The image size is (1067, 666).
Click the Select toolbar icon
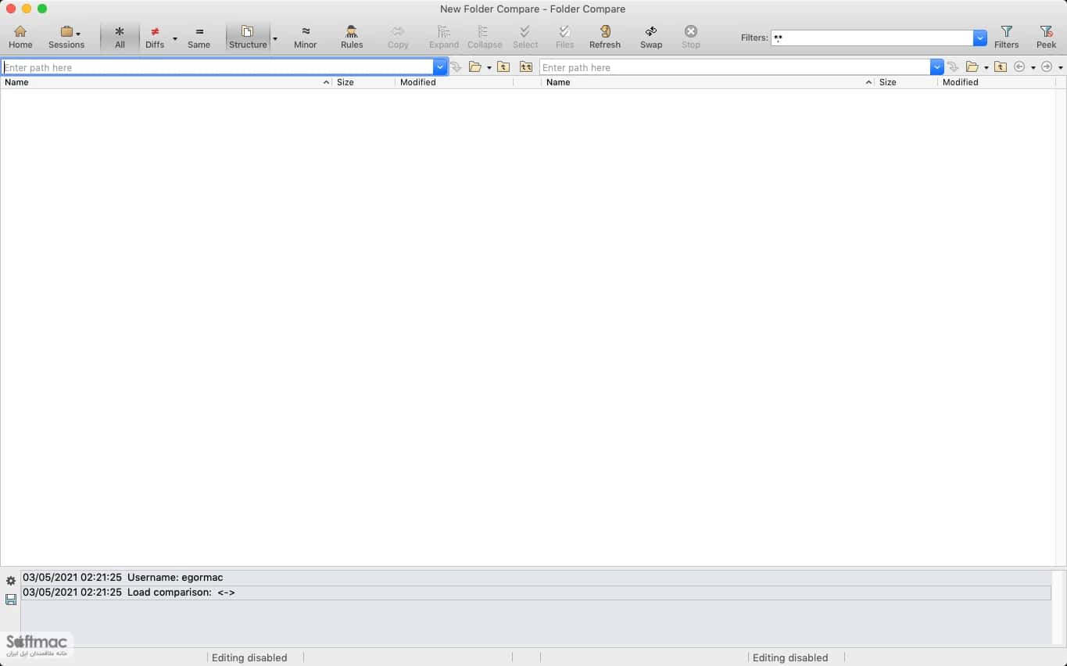[525, 37]
